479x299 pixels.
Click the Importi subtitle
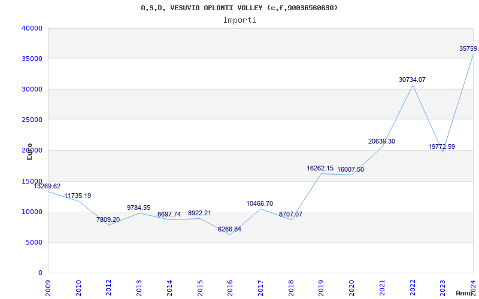pyautogui.click(x=239, y=20)
